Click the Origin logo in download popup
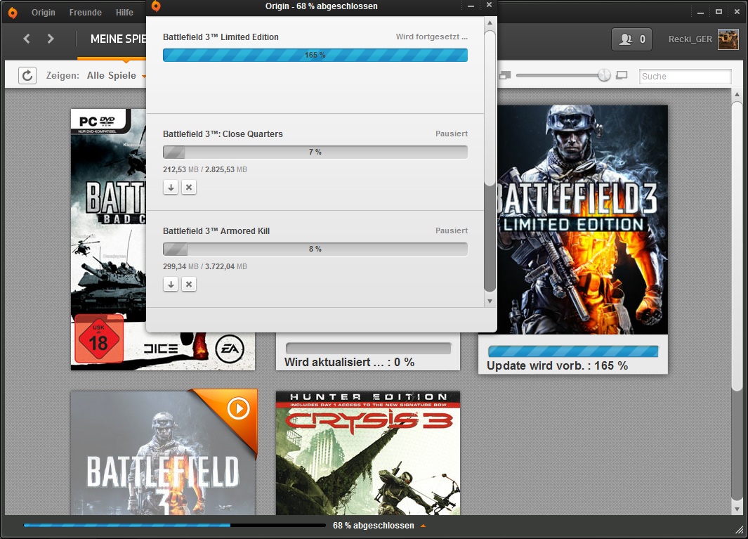Viewport: 748px width, 539px height. 156,6
